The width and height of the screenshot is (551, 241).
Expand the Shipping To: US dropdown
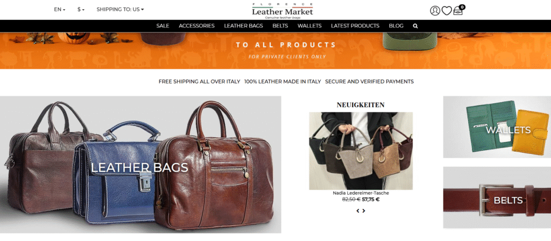(120, 10)
